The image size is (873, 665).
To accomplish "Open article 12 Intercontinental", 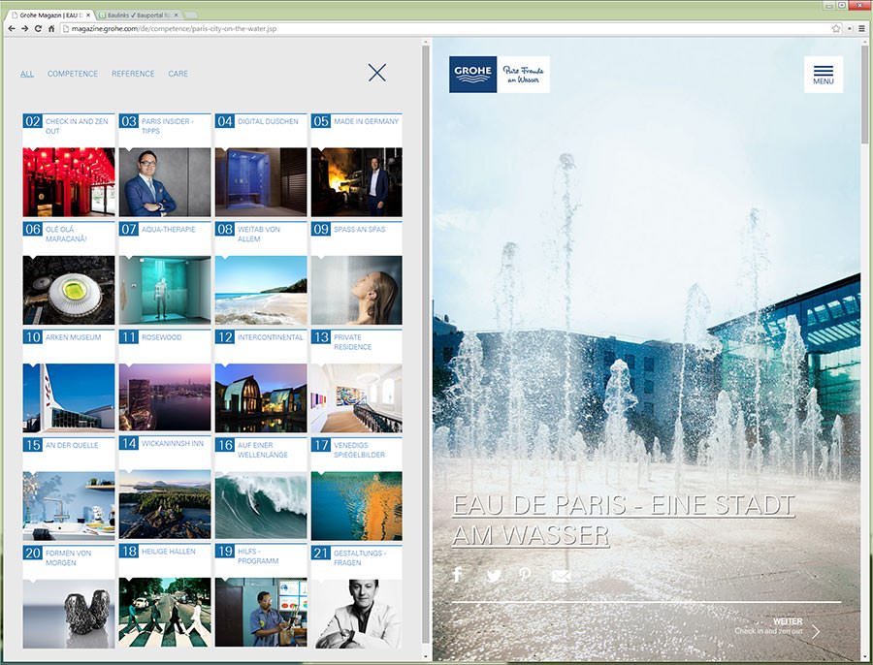I will point(261,381).
